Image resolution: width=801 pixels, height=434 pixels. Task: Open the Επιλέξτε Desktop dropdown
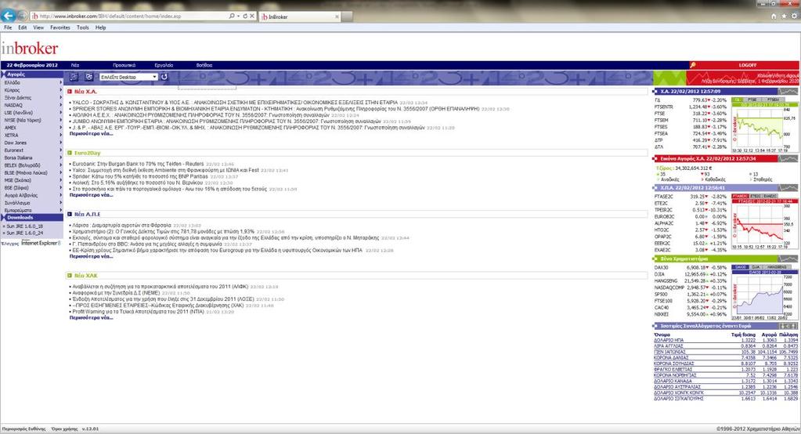coord(128,77)
